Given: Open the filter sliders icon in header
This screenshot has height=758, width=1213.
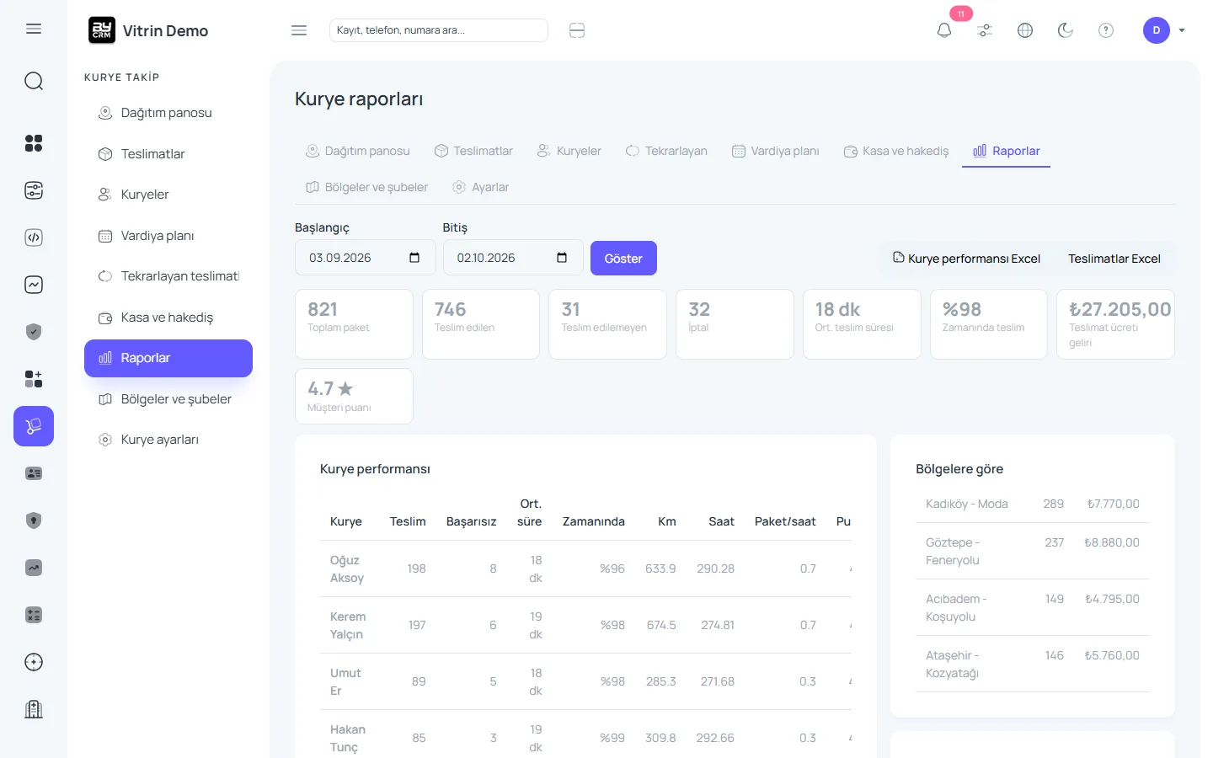Looking at the screenshot, I should click(x=985, y=30).
